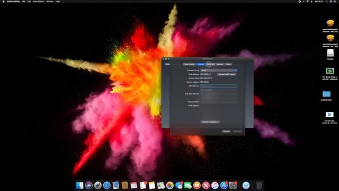The width and height of the screenshot is (339, 191).
Task: Click Other button in background AirPort window
Action: (x=167, y=64)
